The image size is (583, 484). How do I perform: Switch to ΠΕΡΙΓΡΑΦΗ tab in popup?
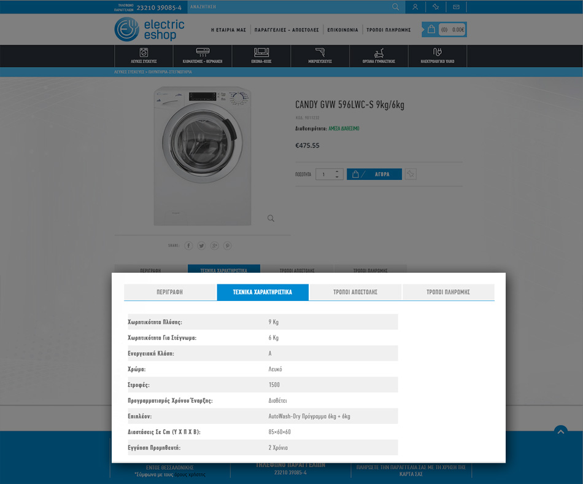point(170,292)
